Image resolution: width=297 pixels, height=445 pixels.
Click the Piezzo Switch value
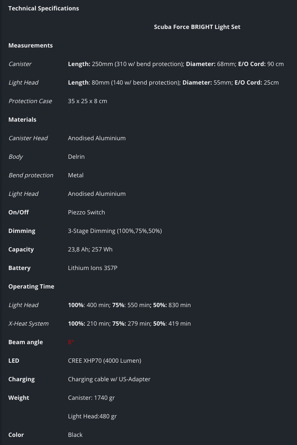86,212
